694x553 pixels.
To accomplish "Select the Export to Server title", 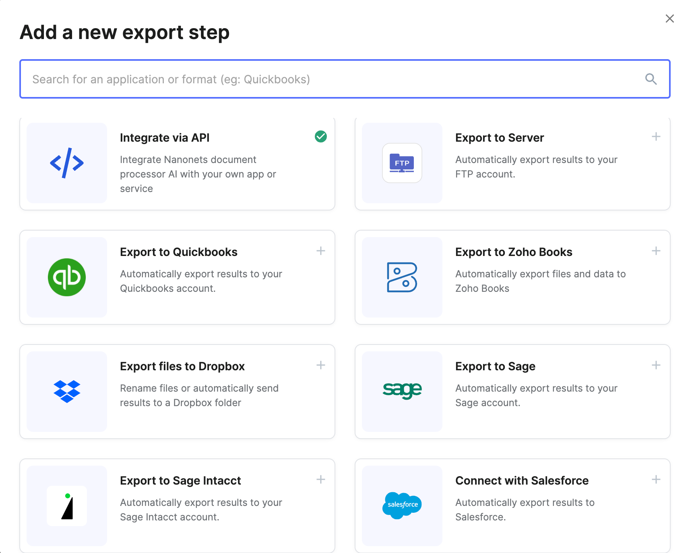I will point(500,138).
